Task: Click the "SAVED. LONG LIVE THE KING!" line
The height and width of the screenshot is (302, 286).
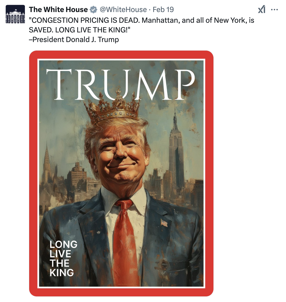Action: point(80,30)
